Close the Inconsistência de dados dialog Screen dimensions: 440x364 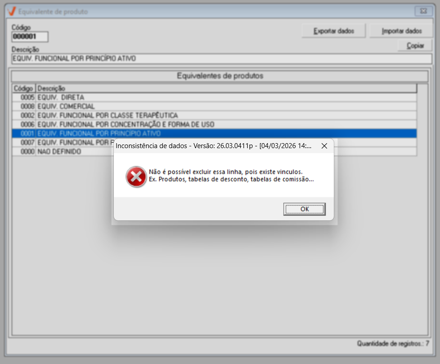click(324, 146)
